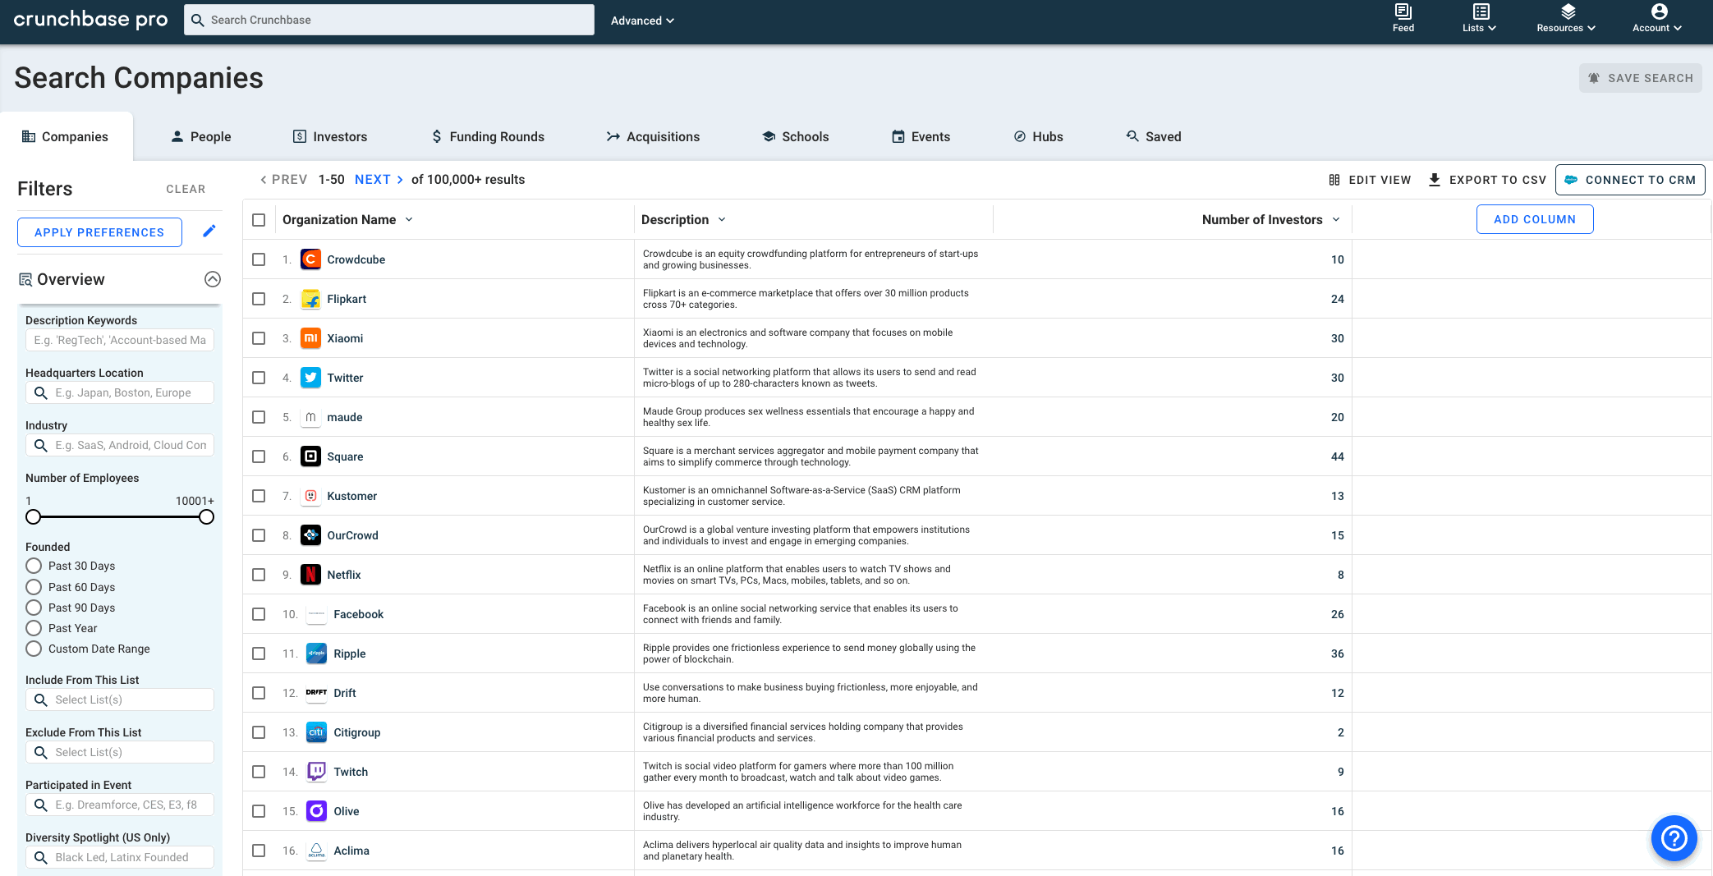Clear all filters with CLEAR
This screenshot has width=1713, height=876.
[186, 189]
